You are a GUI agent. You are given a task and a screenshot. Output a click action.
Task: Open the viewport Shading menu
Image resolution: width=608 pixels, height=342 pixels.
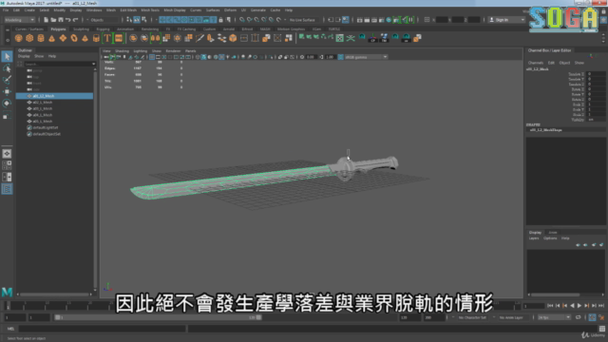click(x=122, y=50)
